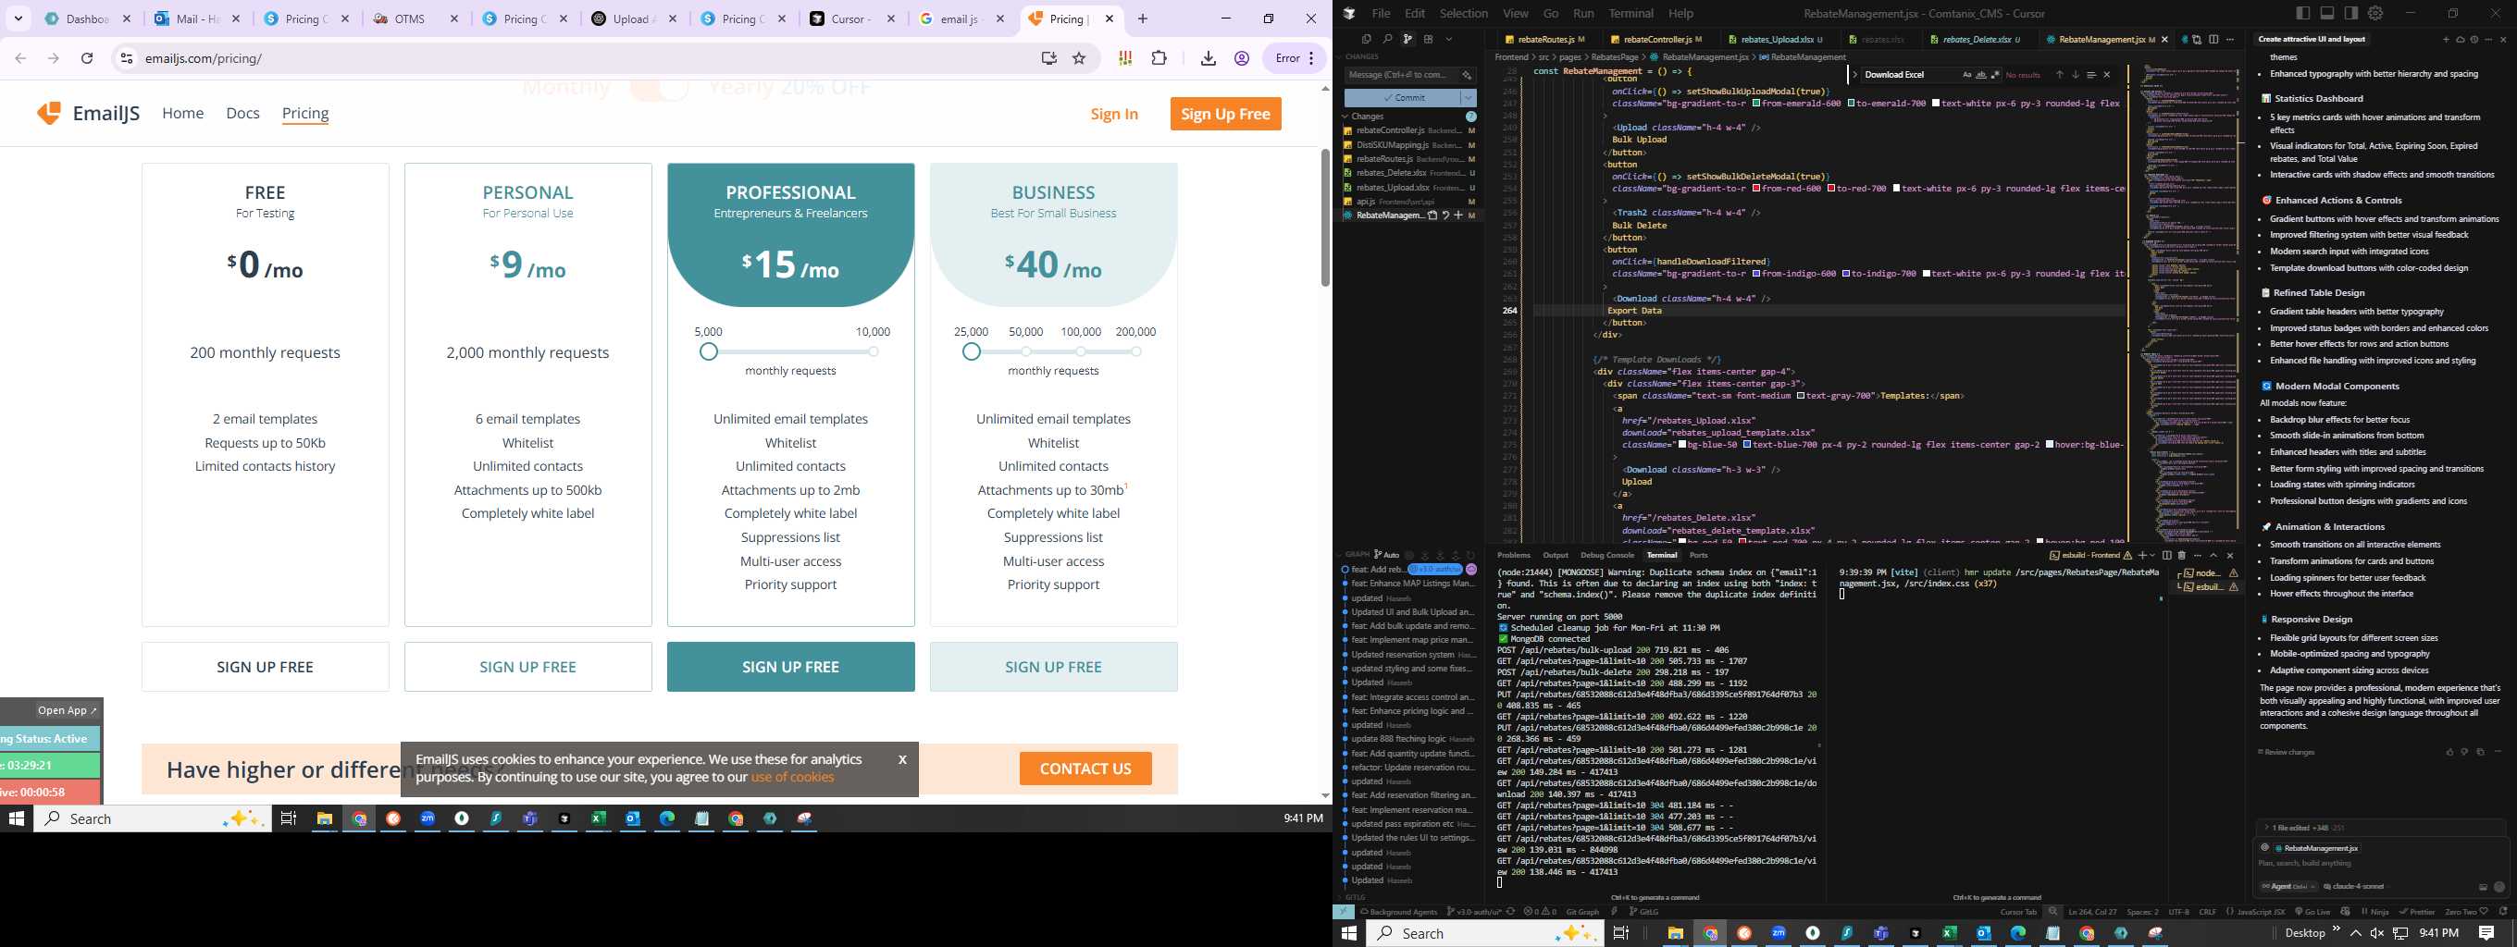The height and width of the screenshot is (947, 2517).
Task: Click SIGN UP FREE under the Professional plan
Action: click(790, 667)
